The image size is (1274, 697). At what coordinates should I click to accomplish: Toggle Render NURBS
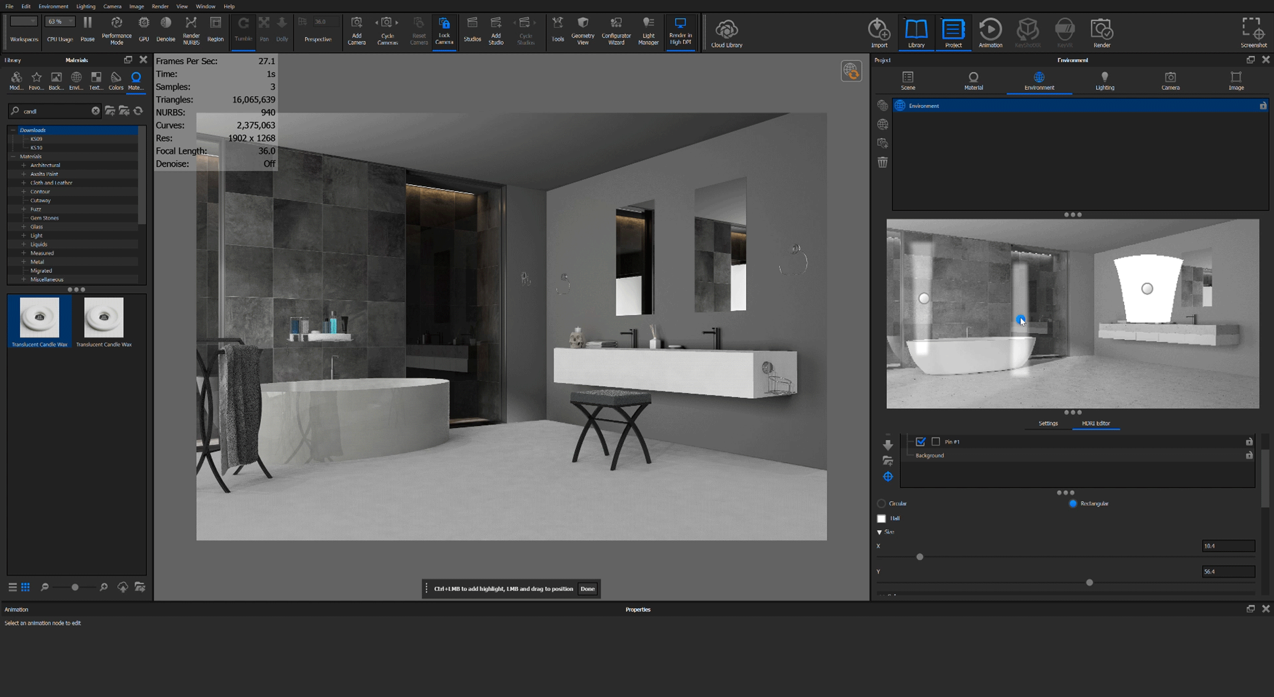[191, 32]
